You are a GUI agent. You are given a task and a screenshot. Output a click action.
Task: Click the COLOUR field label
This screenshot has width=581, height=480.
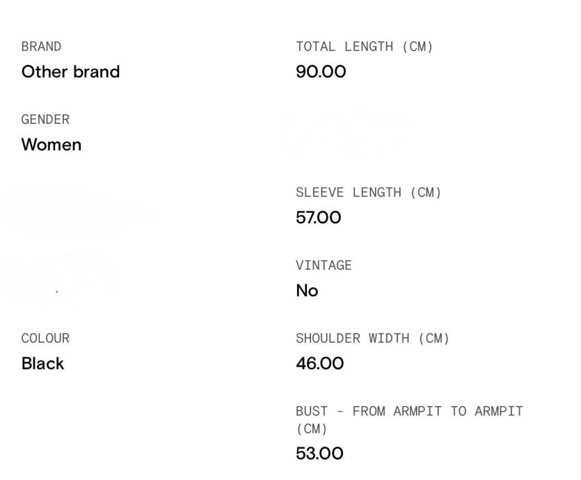[x=45, y=339]
